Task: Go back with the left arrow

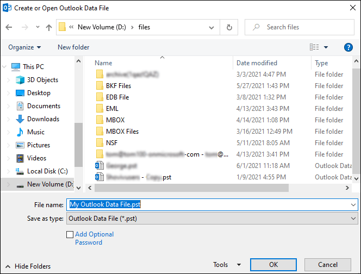Action: [x=9, y=27]
